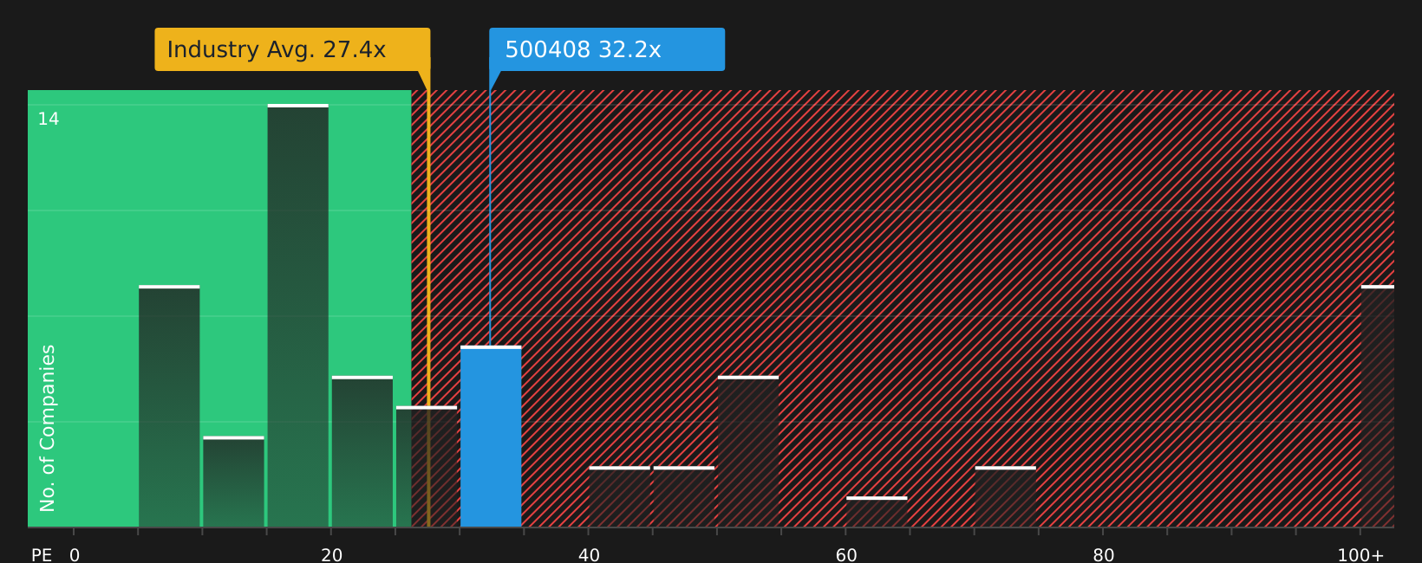
Task: Select the 100+ bar at the far right
Action: [1378, 406]
